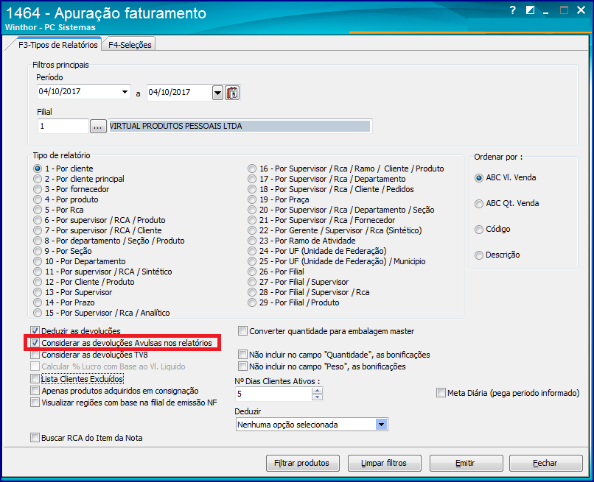The image size is (594, 482).
Task: Order by ABC Qt. Venda
Action: 479,204
